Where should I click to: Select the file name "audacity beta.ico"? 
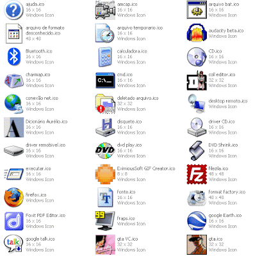226,31
